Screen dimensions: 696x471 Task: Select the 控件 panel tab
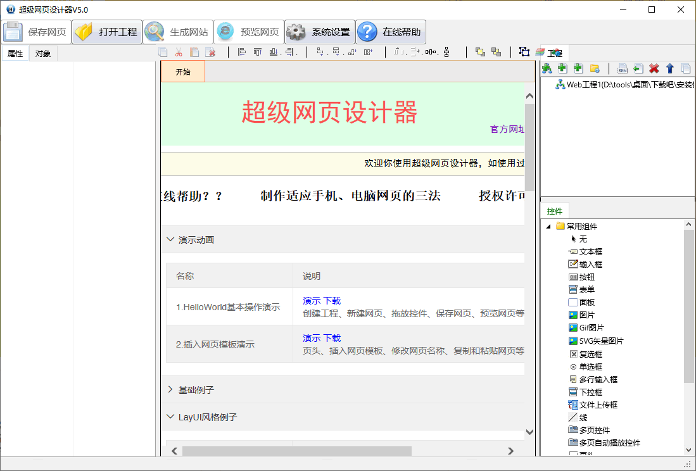point(554,211)
